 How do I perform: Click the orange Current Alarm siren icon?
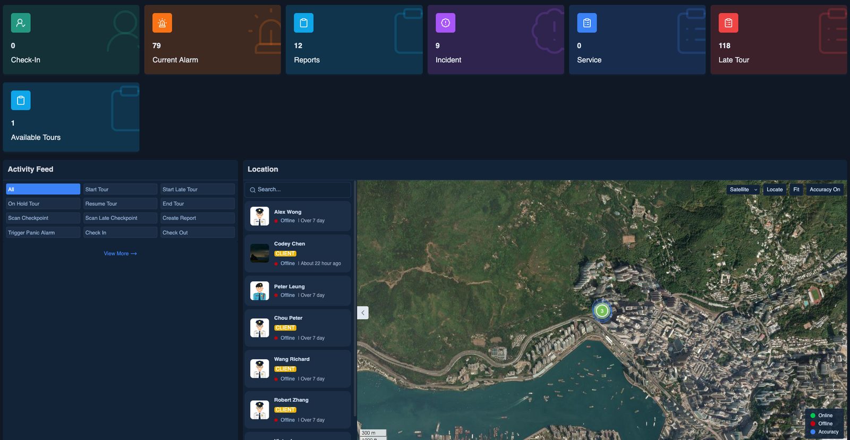point(162,23)
